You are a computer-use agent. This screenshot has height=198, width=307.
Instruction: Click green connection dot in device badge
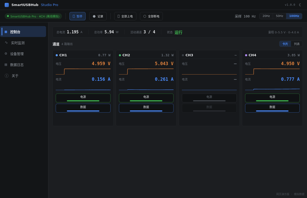(x=8, y=16)
